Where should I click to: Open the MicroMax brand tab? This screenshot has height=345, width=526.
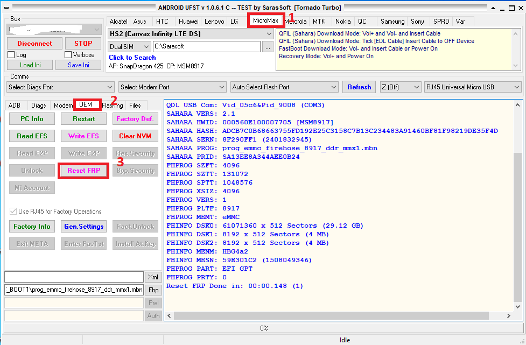(x=265, y=21)
